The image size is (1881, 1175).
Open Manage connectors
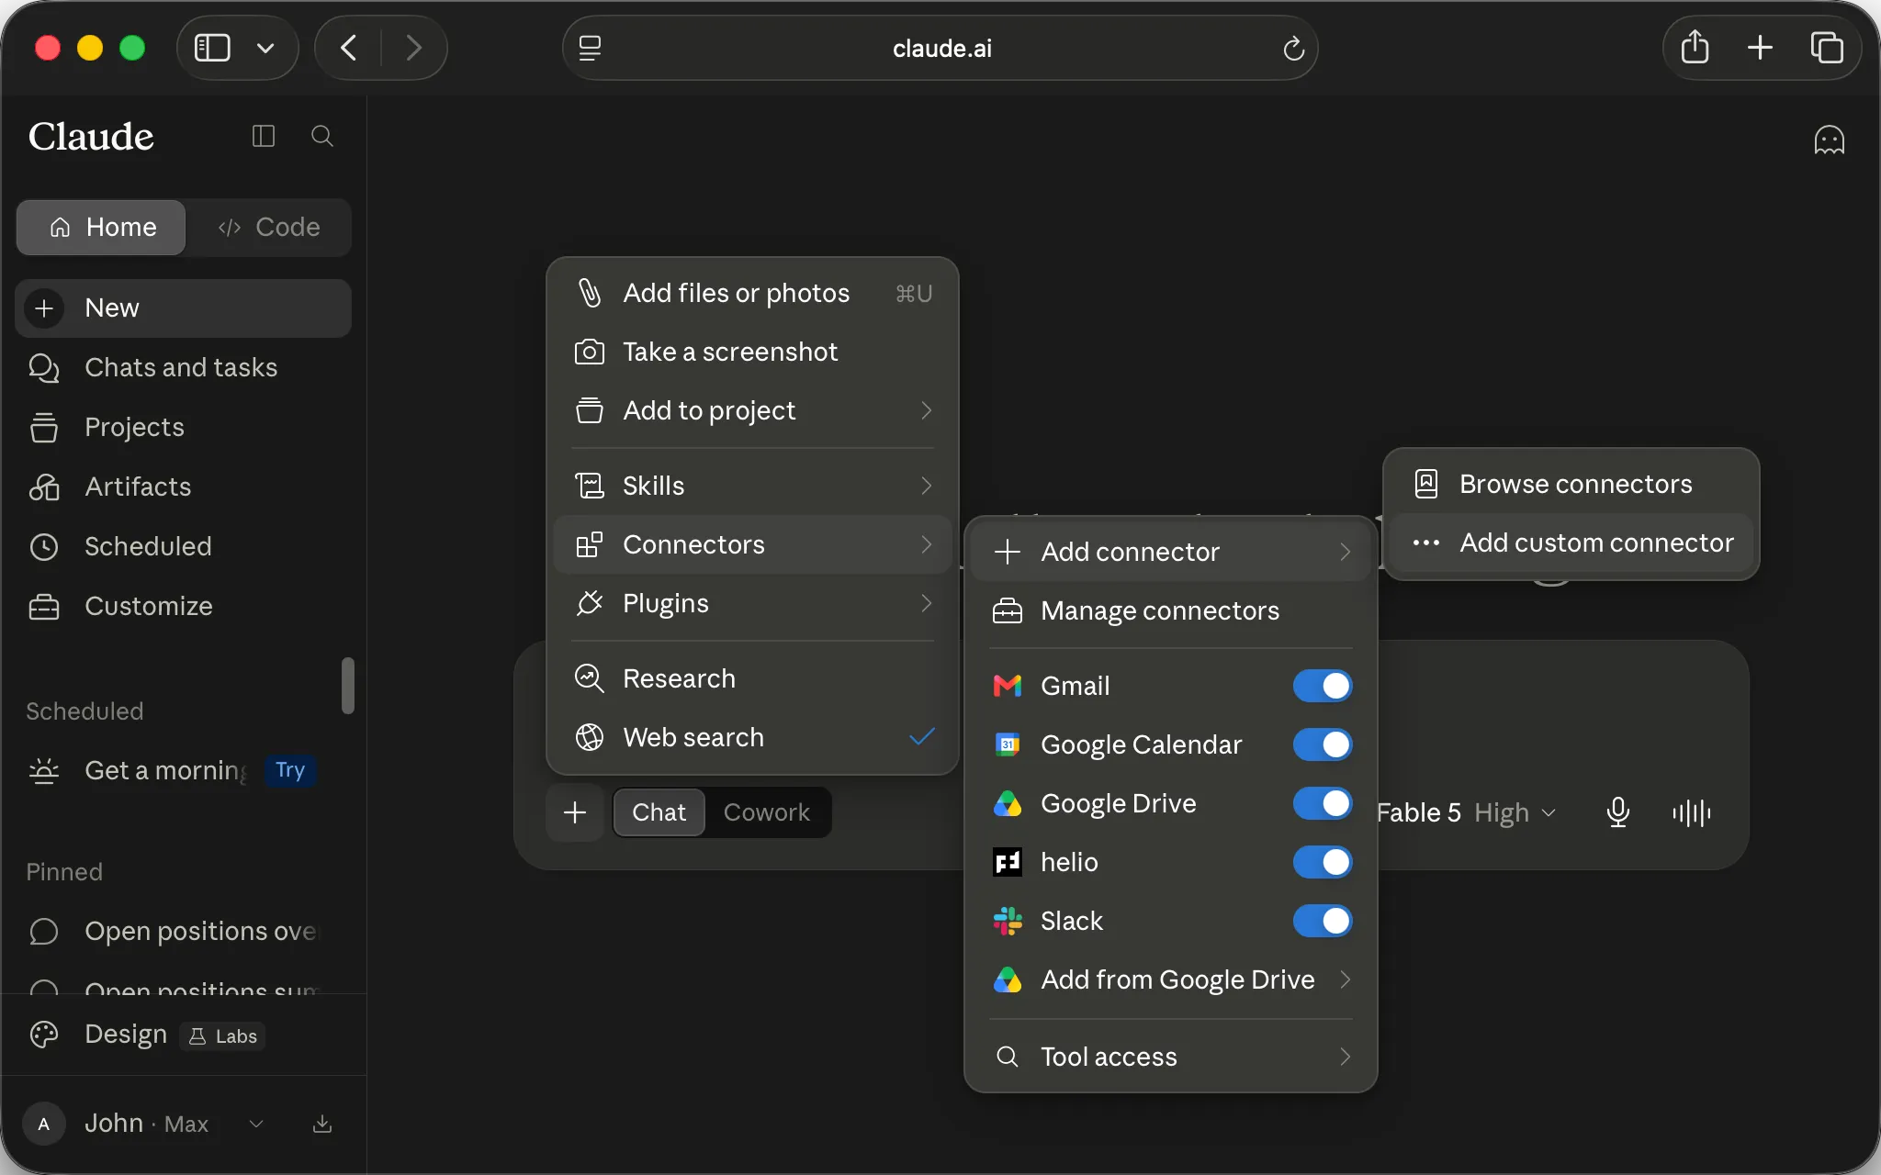click(1171, 610)
